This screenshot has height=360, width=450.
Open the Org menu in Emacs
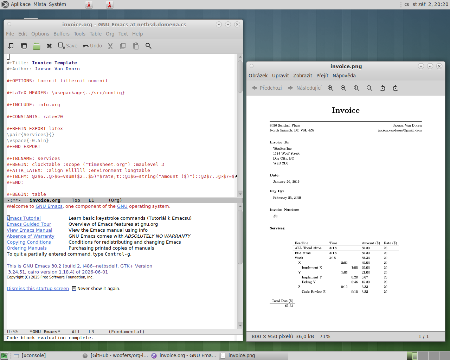[110, 34]
